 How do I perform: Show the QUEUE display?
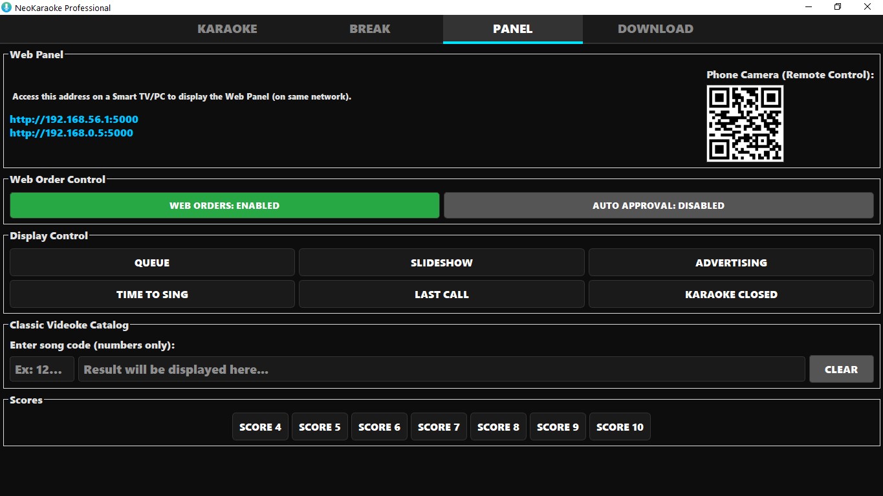coord(152,263)
